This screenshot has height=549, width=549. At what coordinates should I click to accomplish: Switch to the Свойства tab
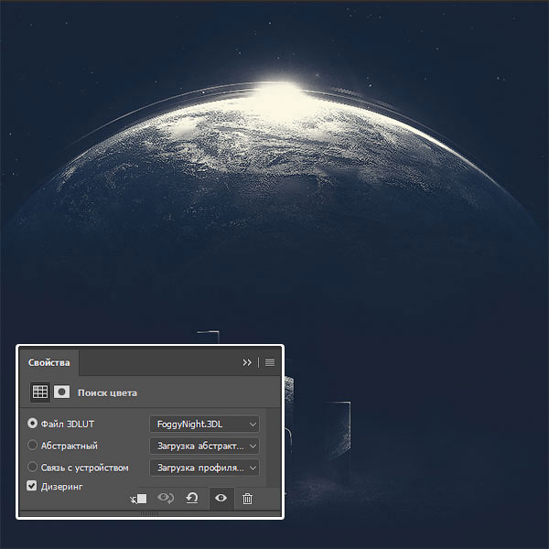point(49,362)
